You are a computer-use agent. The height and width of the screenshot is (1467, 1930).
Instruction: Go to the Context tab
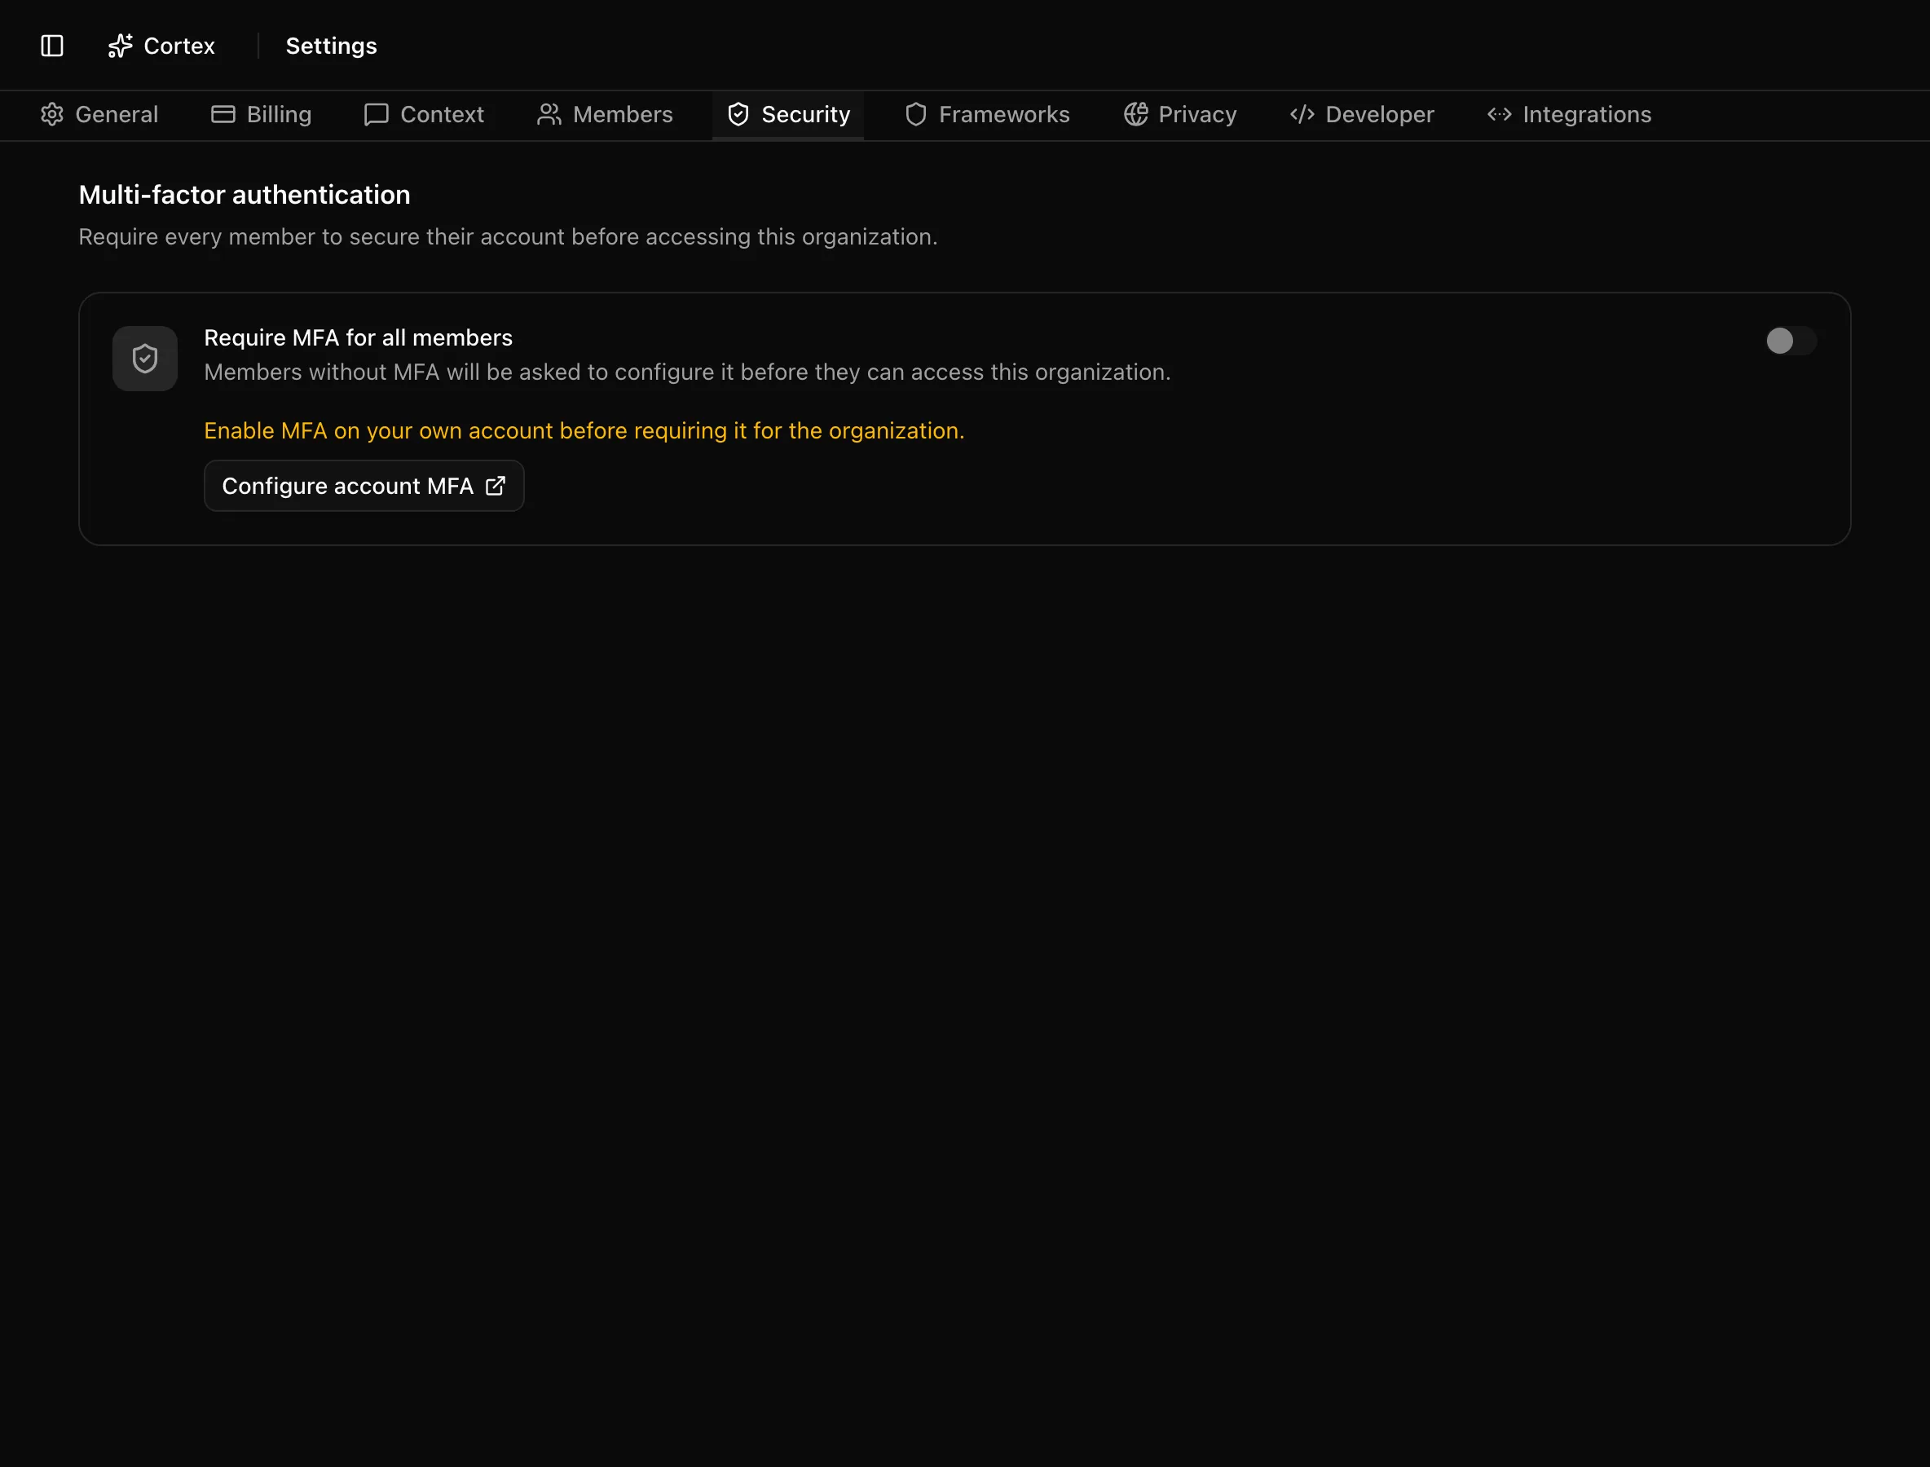[x=425, y=114]
